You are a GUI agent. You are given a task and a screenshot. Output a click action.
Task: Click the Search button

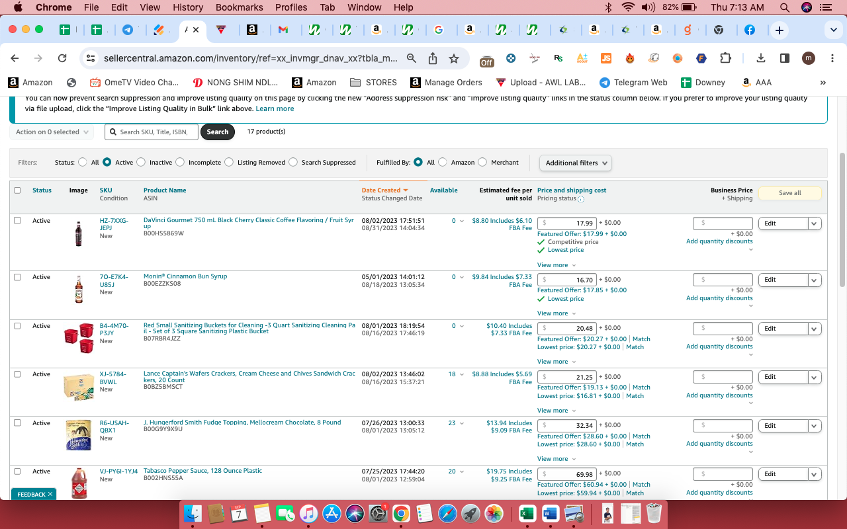pyautogui.click(x=218, y=132)
